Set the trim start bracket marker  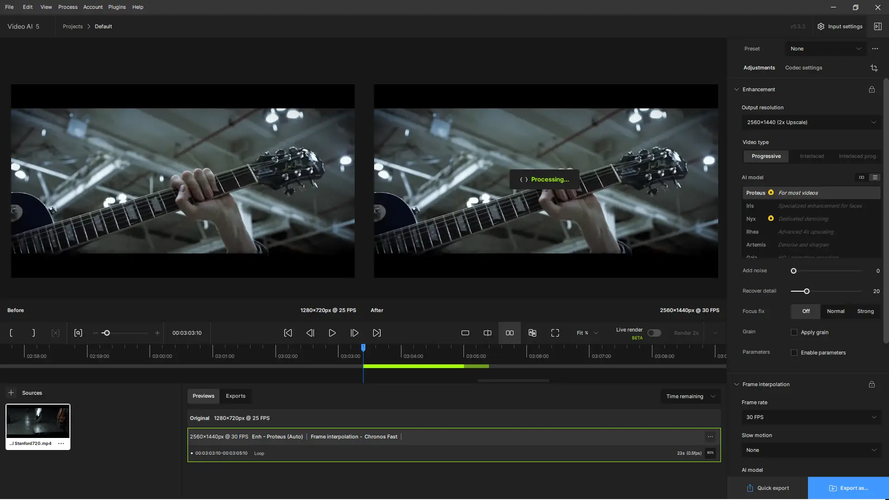click(11, 333)
